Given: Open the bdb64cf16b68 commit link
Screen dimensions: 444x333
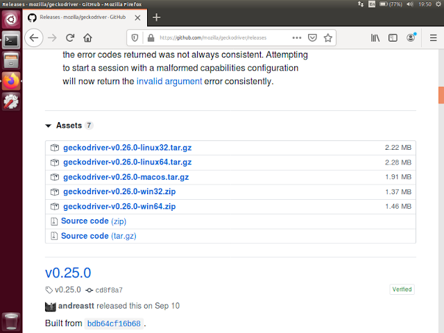Looking at the screenshot, I should point(114,323).
